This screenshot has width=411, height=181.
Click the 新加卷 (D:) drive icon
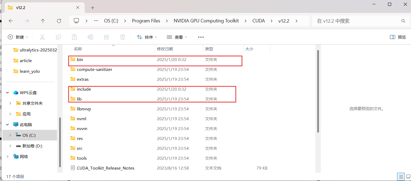[x=18, y=146]
